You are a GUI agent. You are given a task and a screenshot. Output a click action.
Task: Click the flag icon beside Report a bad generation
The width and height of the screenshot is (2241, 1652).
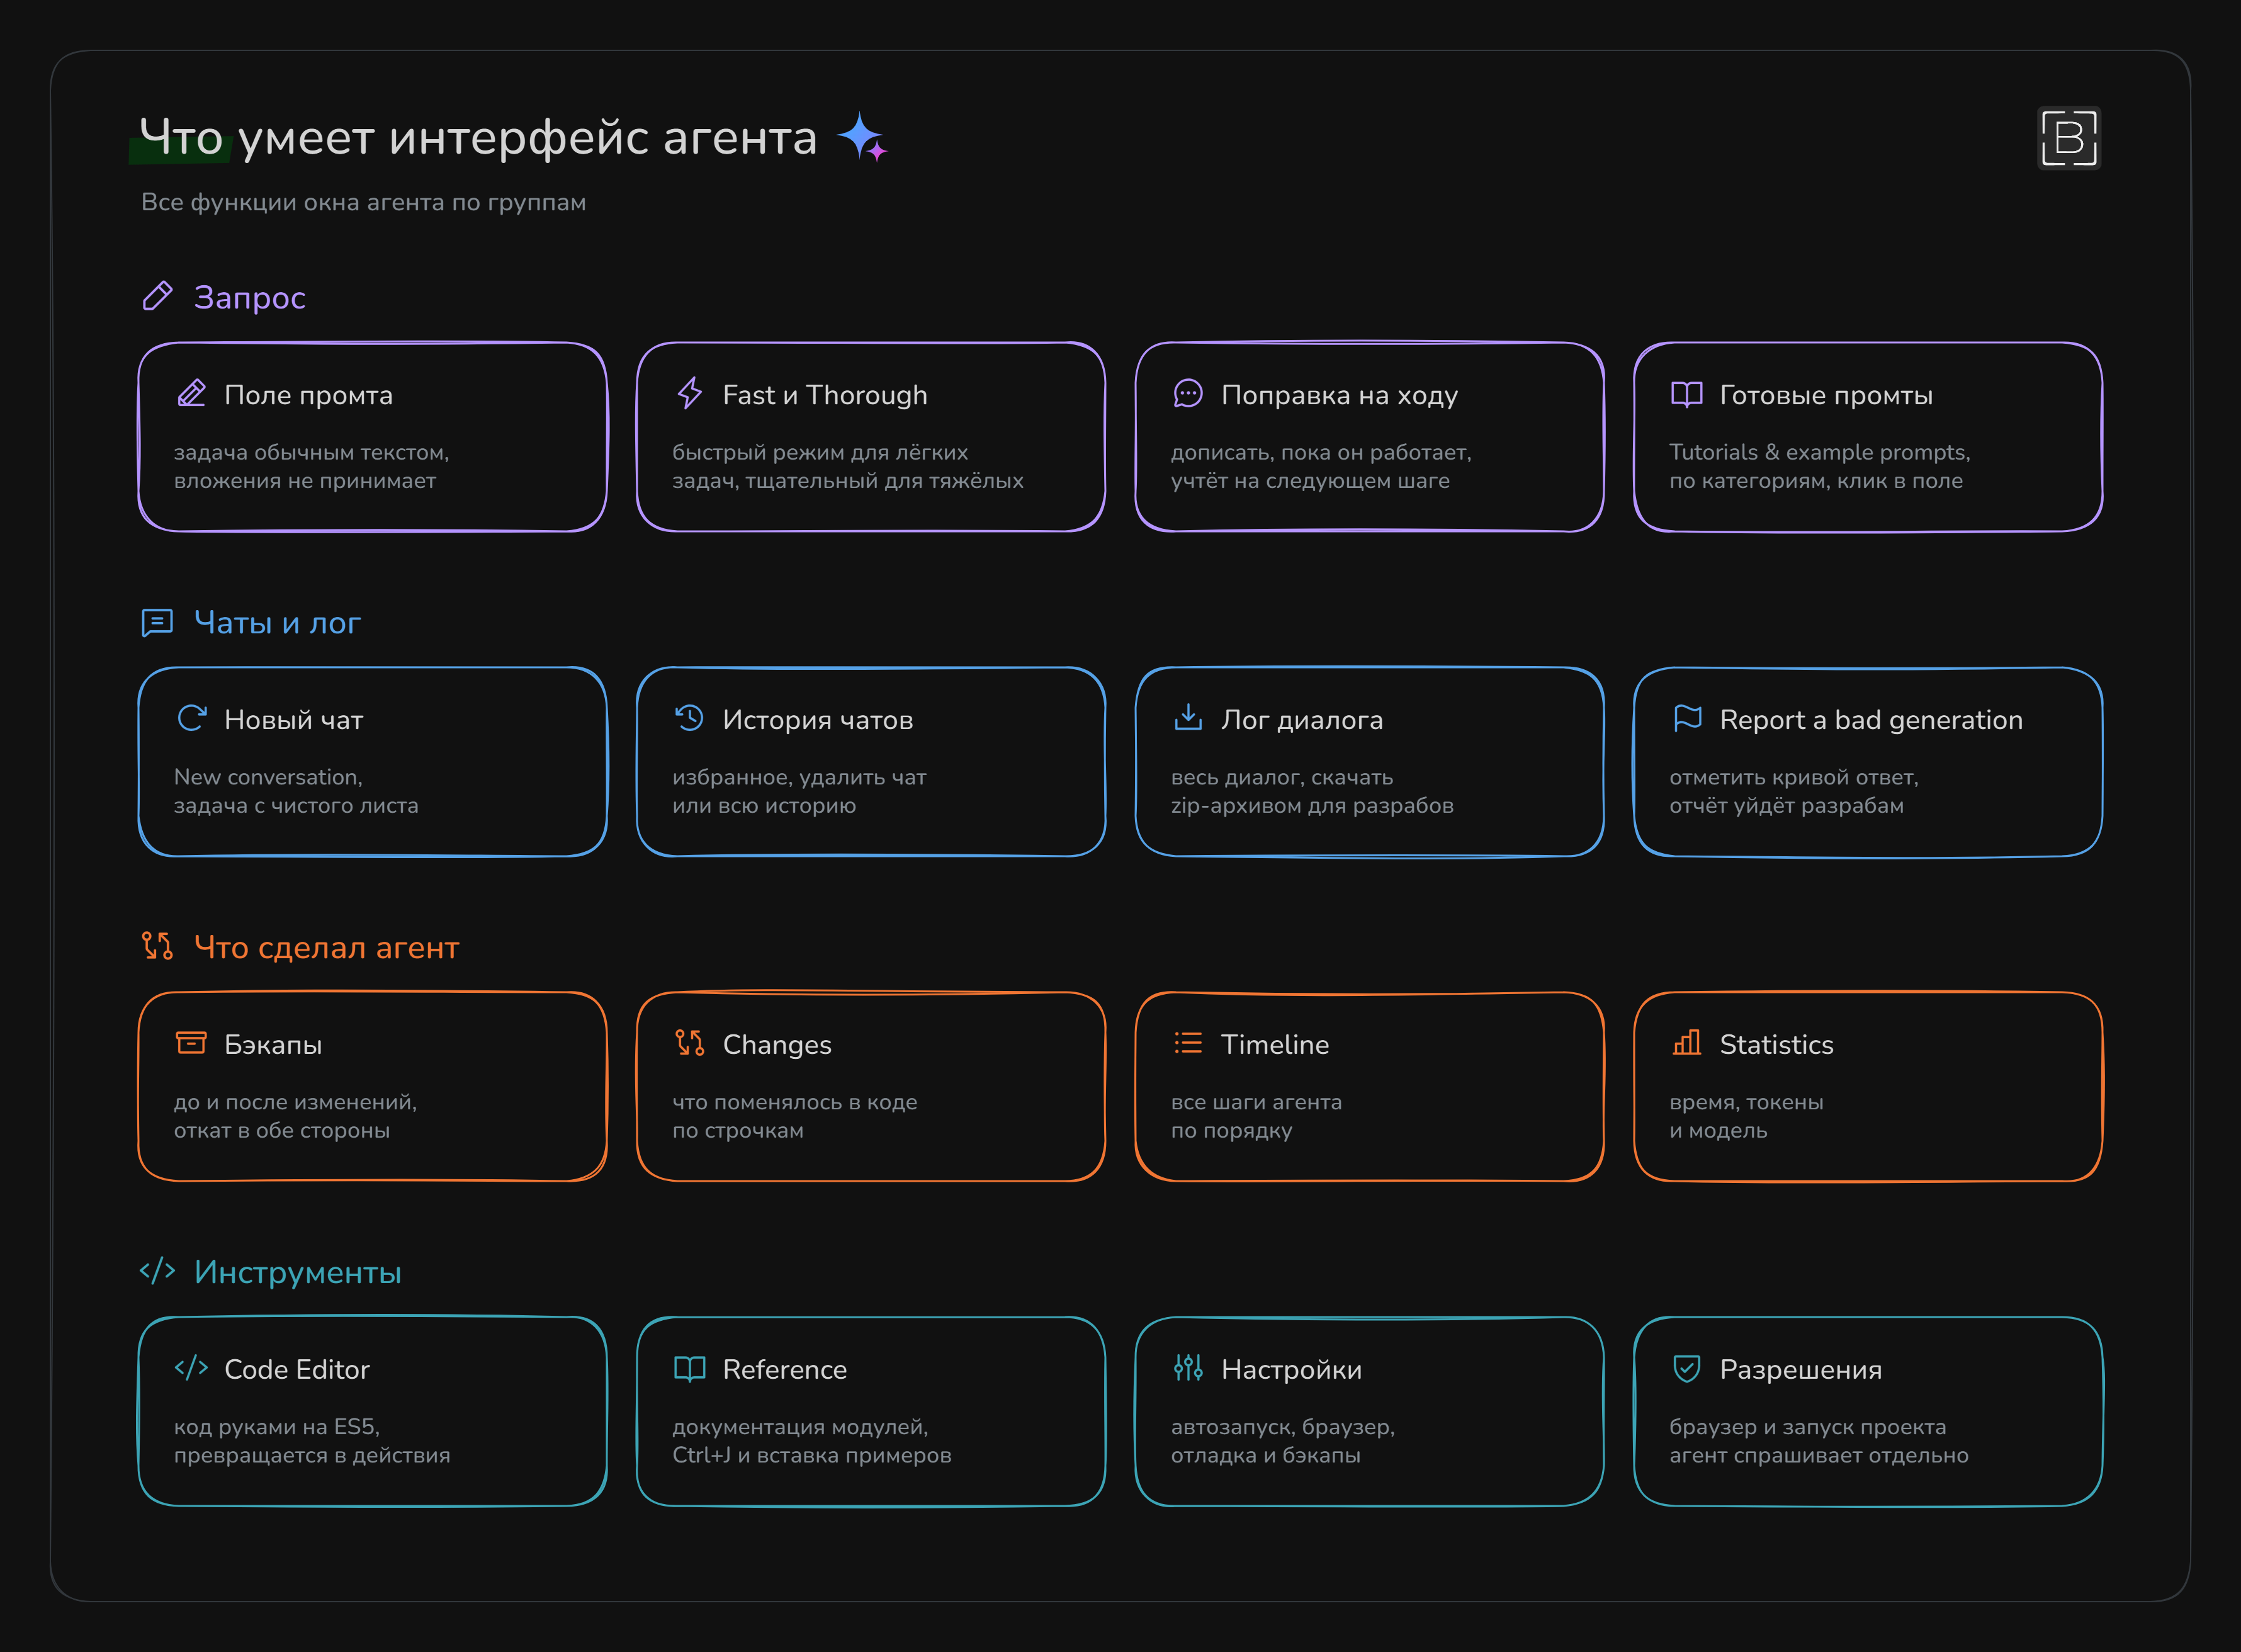pyautogui.click(x=1687, y=718)
